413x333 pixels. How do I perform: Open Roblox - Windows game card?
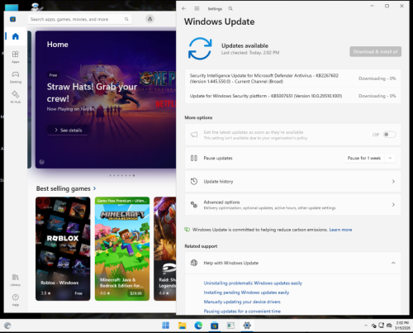tap(63, 249)
